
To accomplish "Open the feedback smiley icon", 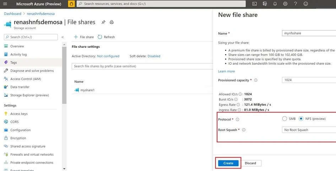I will [306, 4].
